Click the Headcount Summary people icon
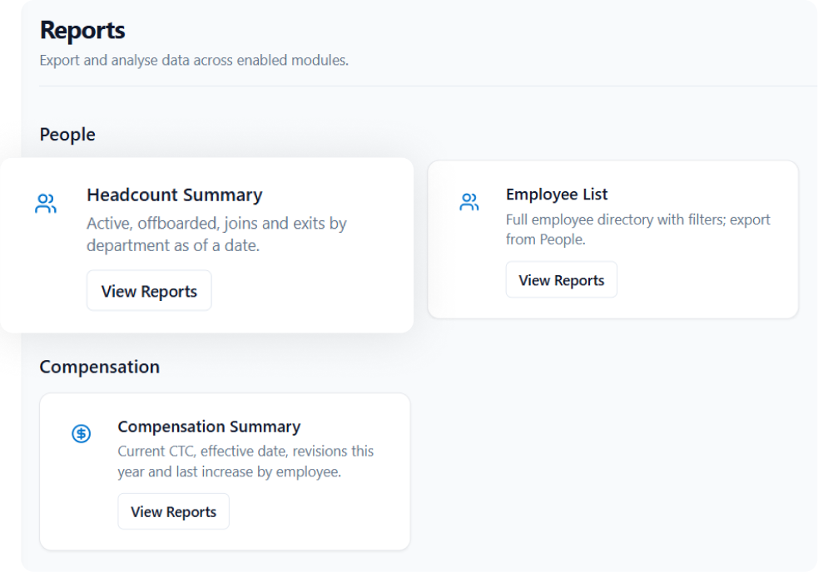This screenshot has height=572, width=818. pos(46,204)
